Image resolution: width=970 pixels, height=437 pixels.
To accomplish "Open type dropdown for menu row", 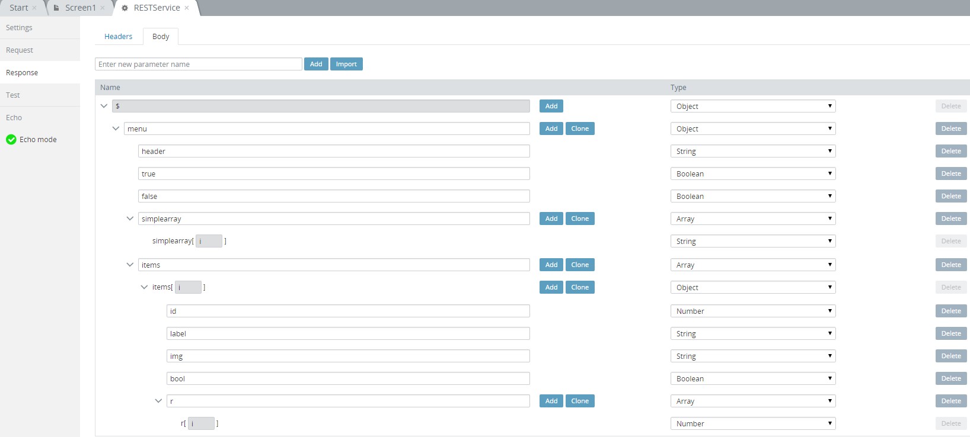I will tap(753, 128).
